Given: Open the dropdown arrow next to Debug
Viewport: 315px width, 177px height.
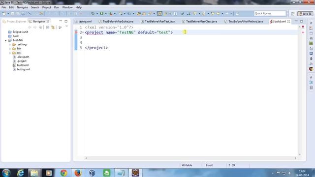Looking at the screenshot, I should 97,13.
